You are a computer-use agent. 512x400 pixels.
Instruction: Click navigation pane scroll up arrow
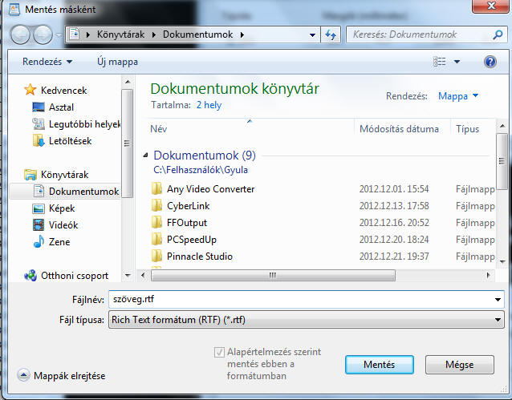pyautogui.click(x=128, y=82)
